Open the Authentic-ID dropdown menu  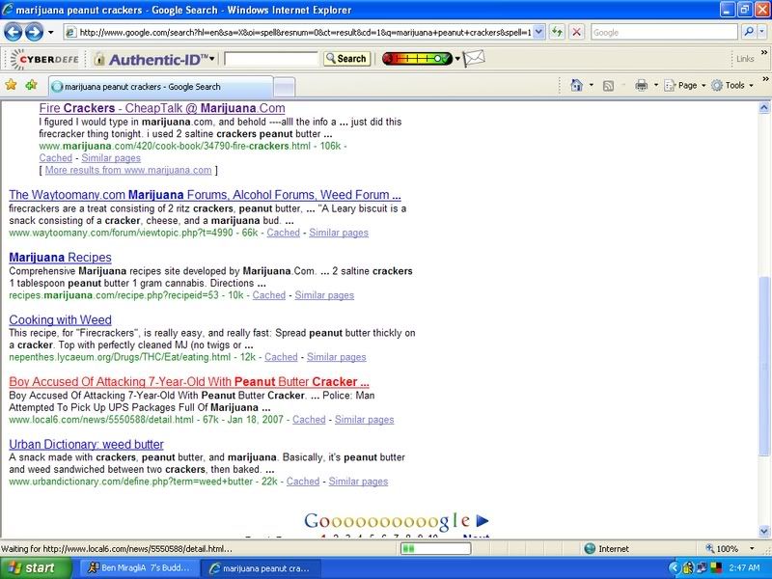click(212, 59)
